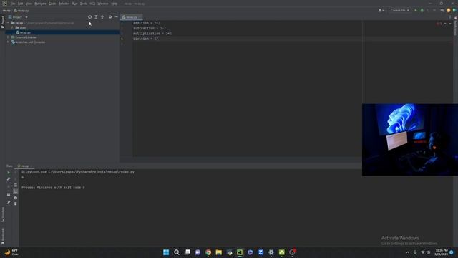Image resolution: width=458 pixels, height=258 pixels.
Task: Click Restore Layout icon in Run panel
Action: pos(9,194)
